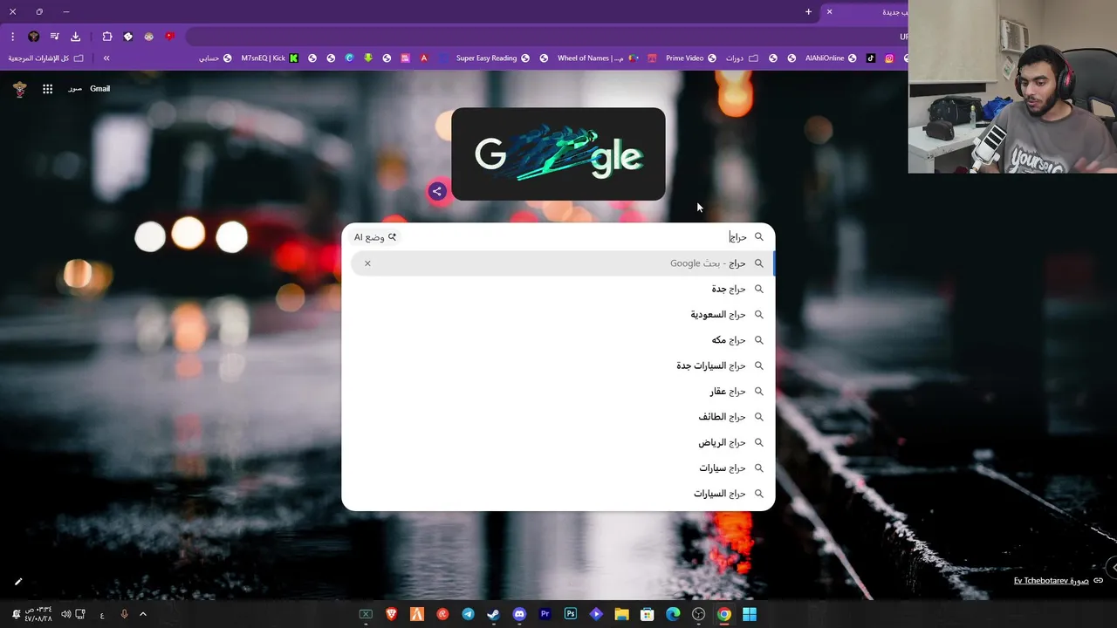Open the كل الإشارات المرجعية folder

click(45, 58)
